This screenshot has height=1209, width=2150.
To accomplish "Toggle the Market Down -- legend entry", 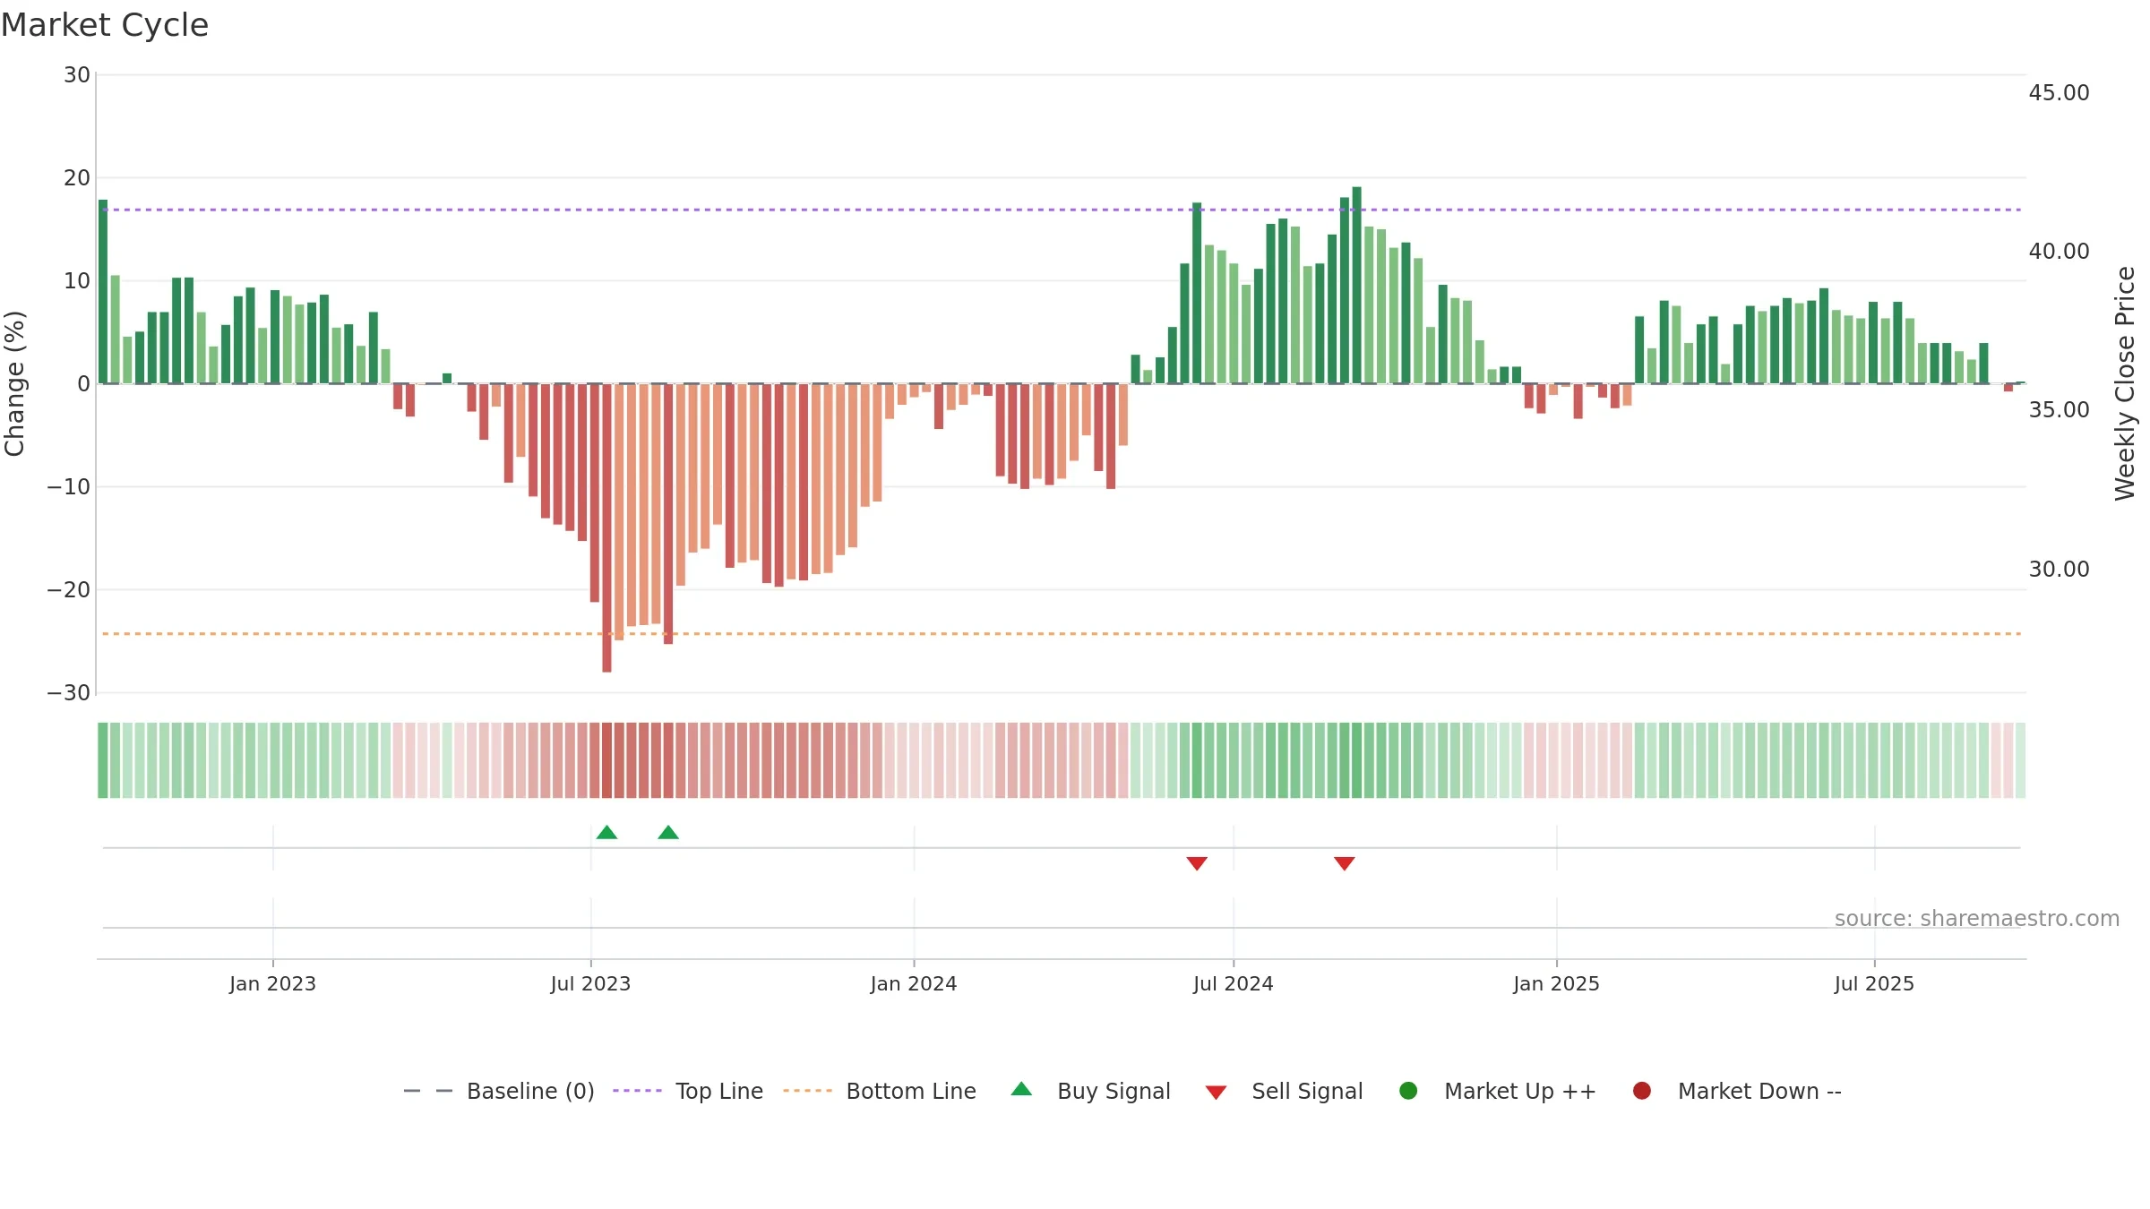I will [x=1736, y=1091].
